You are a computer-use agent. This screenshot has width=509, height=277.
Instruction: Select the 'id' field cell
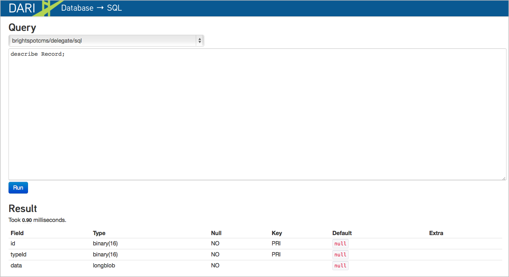pos(13,244)
